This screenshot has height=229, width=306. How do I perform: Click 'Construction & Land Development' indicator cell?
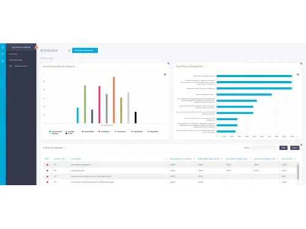coord(92,183)
